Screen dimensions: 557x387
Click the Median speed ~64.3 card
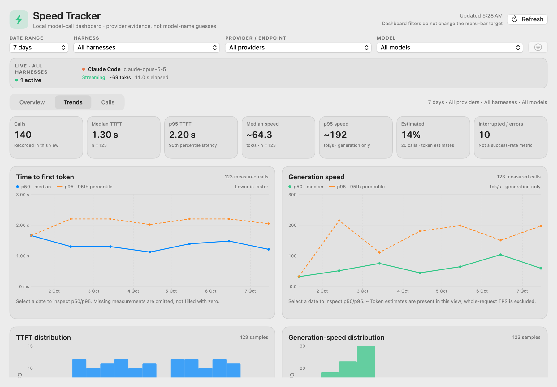pos(278,137)
